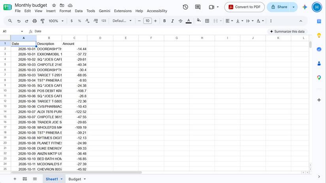This screenshot has height=183, width=326.
Task: Undo the last action
Action: (x=19, y=21)
